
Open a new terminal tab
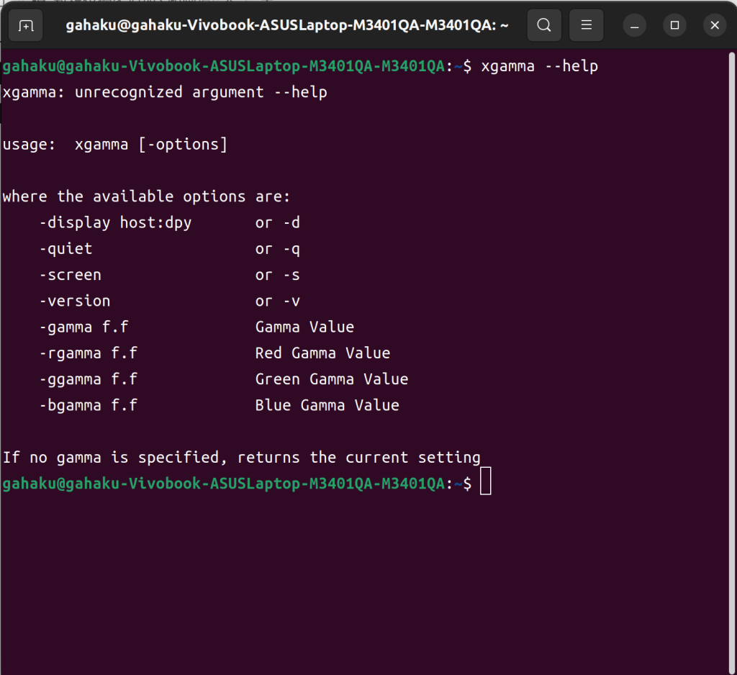[26, 25]
